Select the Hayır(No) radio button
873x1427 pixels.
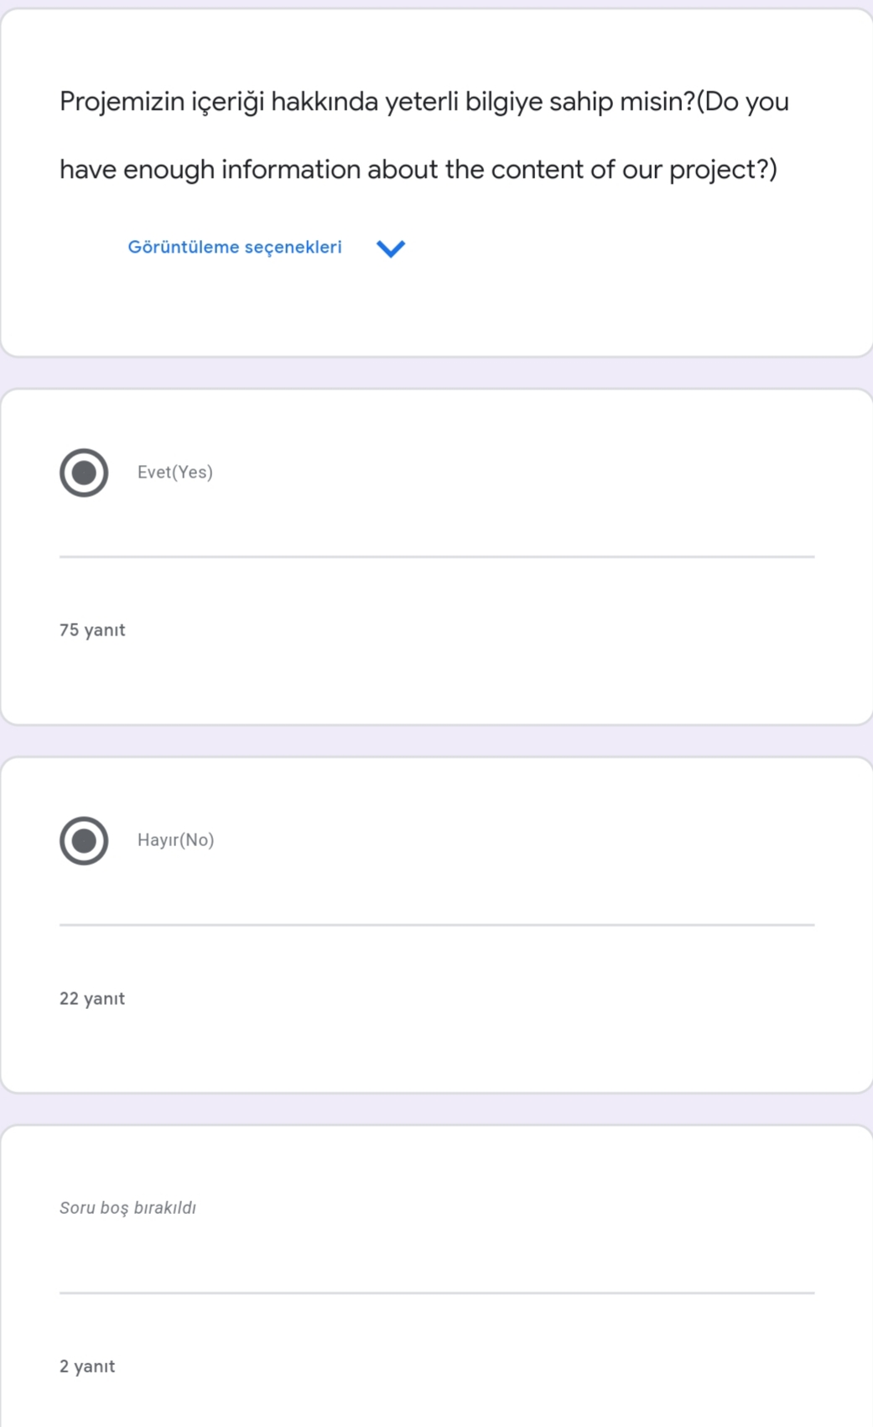pos(84,840)
